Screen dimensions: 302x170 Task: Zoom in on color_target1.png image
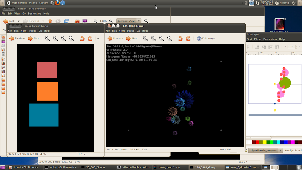coord(48,38)
